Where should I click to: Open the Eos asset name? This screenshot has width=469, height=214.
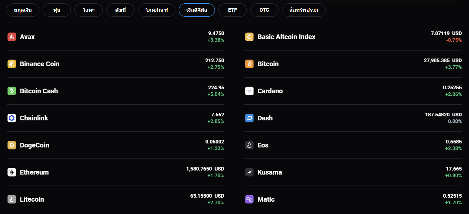pos(263,145)
